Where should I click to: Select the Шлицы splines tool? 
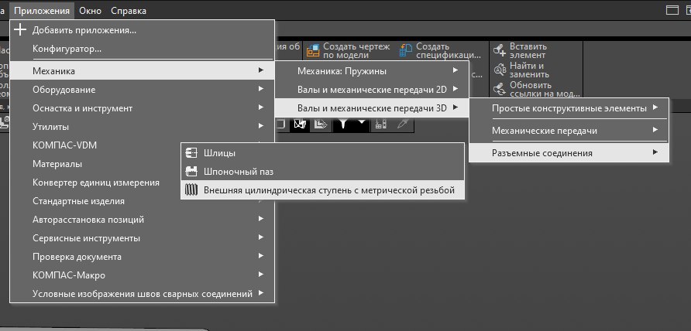322,153
